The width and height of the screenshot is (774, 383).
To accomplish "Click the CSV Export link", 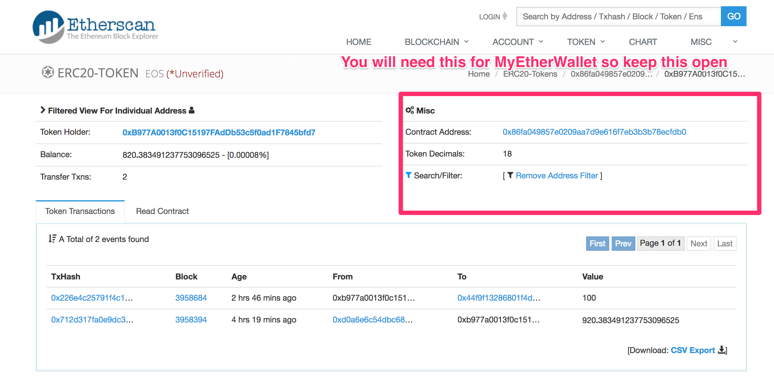I will tap(693, 350).
